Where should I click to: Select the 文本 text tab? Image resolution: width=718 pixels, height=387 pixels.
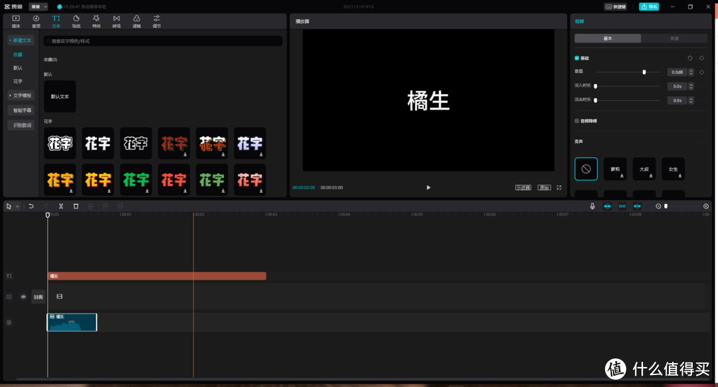coord(56,21)
